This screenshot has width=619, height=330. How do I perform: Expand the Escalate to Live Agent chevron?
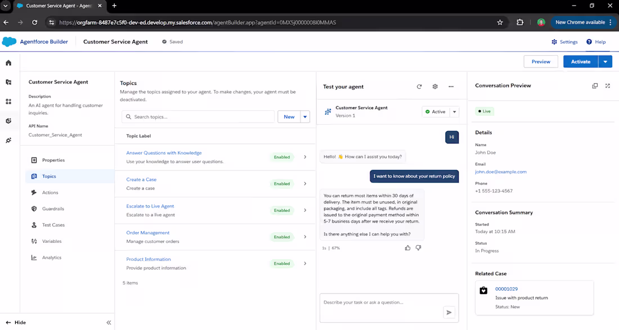tap(305, 210)
